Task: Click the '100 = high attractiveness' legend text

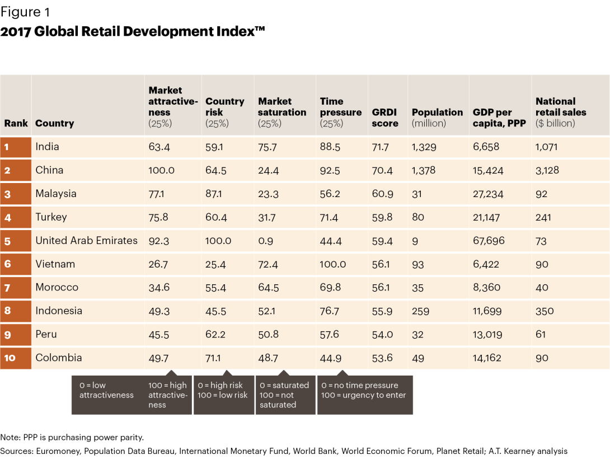Action: click(x=168, y=395)
